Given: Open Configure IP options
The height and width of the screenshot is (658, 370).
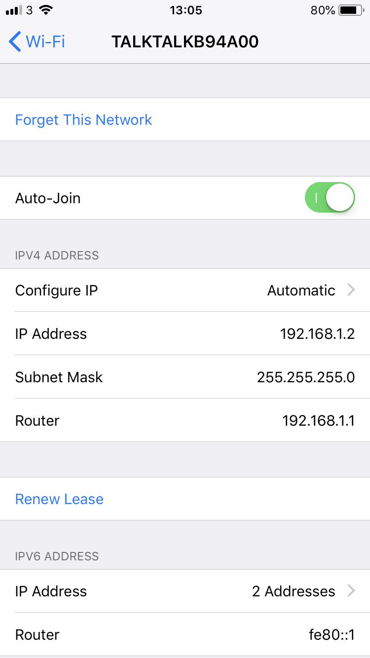Looking at the screenshot, I should click(x=185, y=290).
